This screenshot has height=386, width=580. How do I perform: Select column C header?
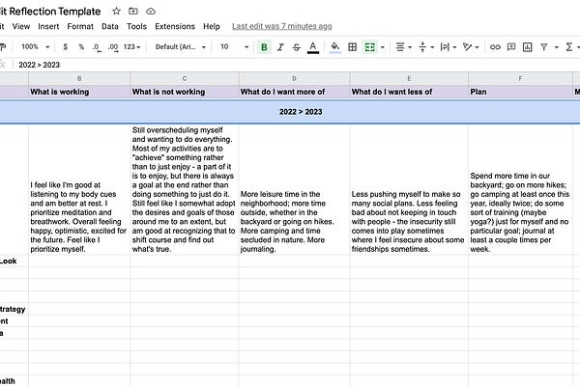click(185, 79)
